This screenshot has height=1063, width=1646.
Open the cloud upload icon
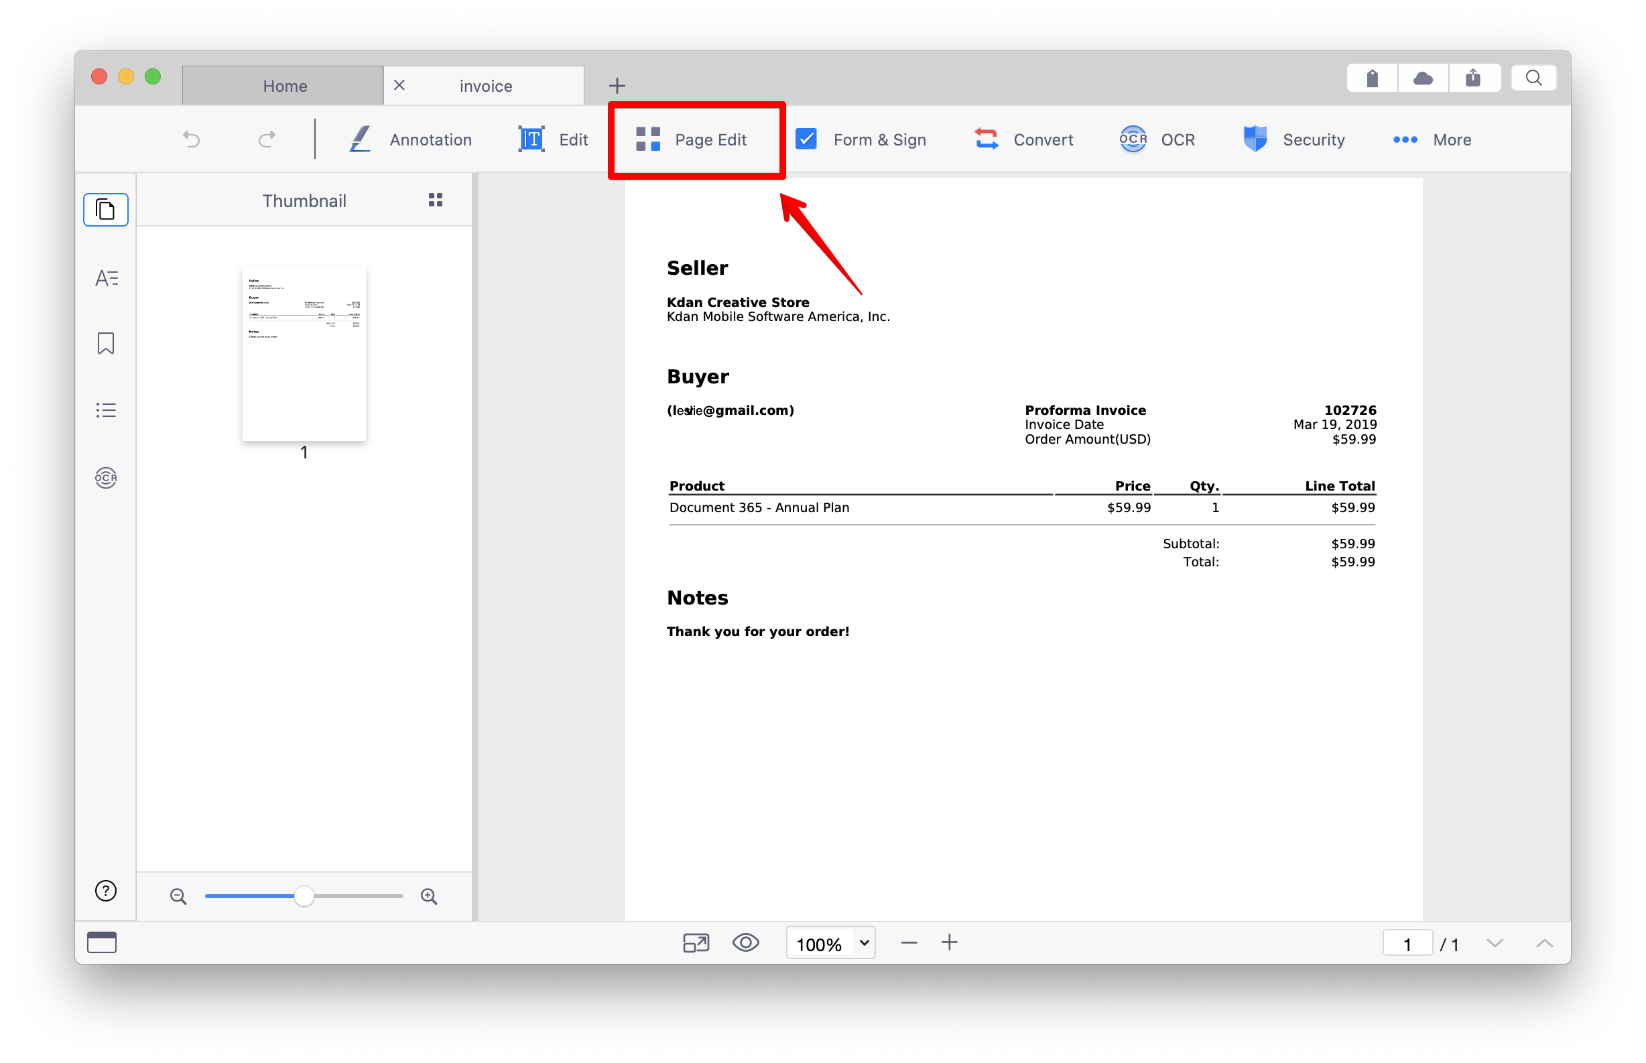(x=1421, y=78)
